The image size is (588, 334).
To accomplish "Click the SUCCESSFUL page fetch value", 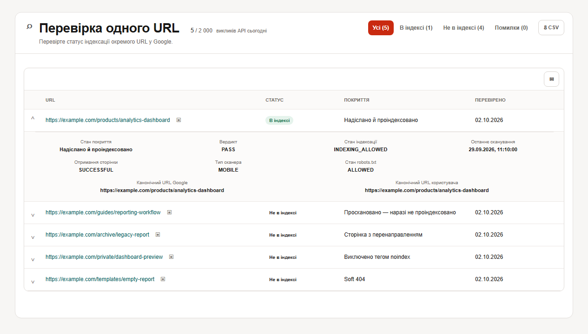I will tap(96, 170).
